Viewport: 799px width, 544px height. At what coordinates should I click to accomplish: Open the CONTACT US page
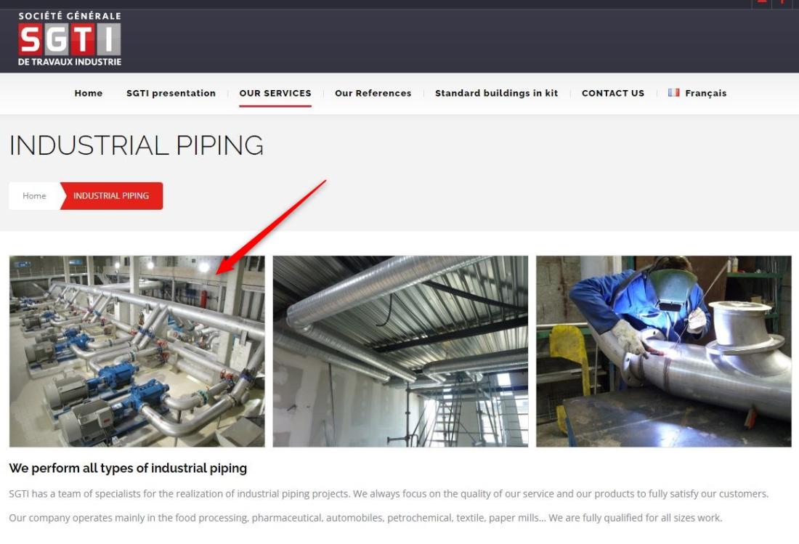[x=613, y=93]
